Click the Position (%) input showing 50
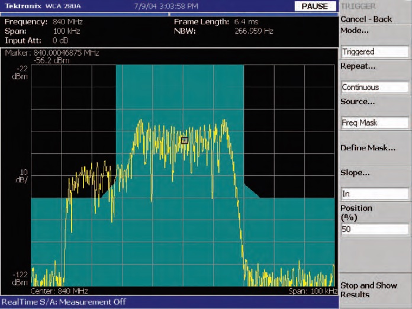412x309 pixels. tap(375, 229)
